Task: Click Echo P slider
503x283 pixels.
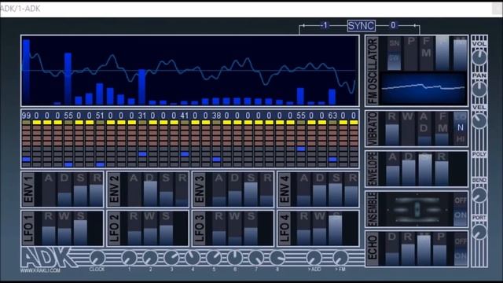Action: click(440, 249)
